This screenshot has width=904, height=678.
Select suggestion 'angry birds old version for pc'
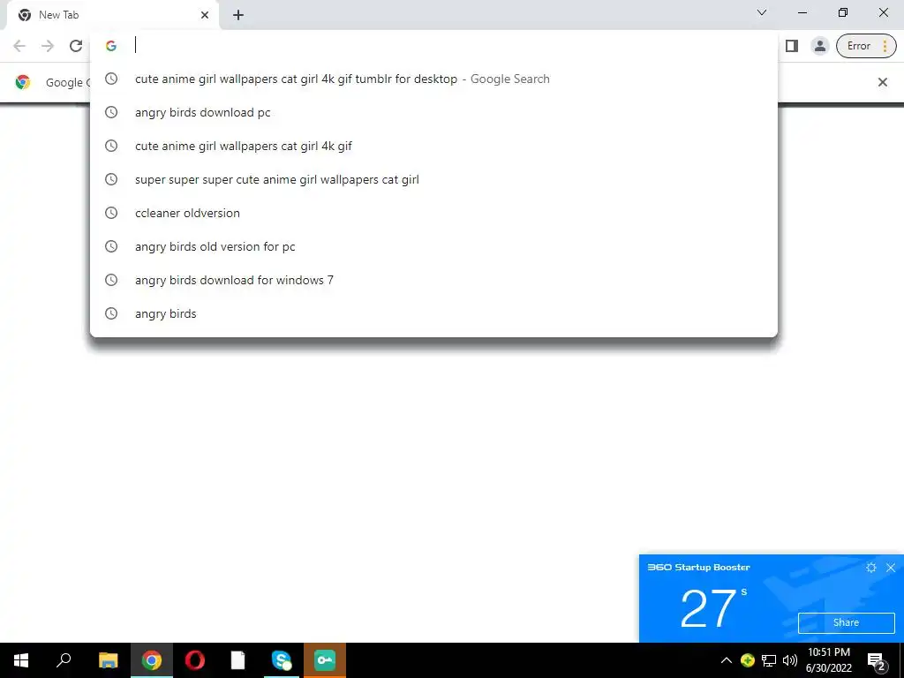(433, 246)
